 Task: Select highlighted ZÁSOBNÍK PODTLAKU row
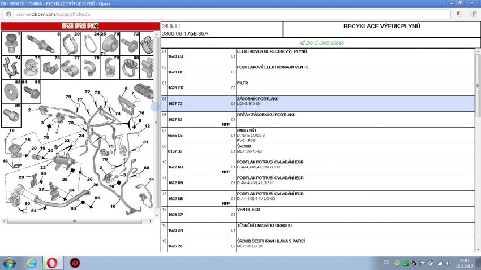click(318, 104)
